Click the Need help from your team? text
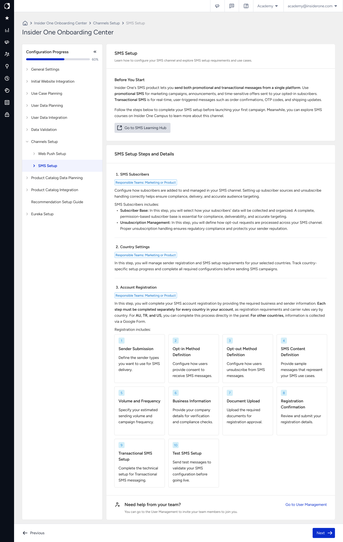The width and height of the screenshot is (343, 542). [x=153, y=505]
